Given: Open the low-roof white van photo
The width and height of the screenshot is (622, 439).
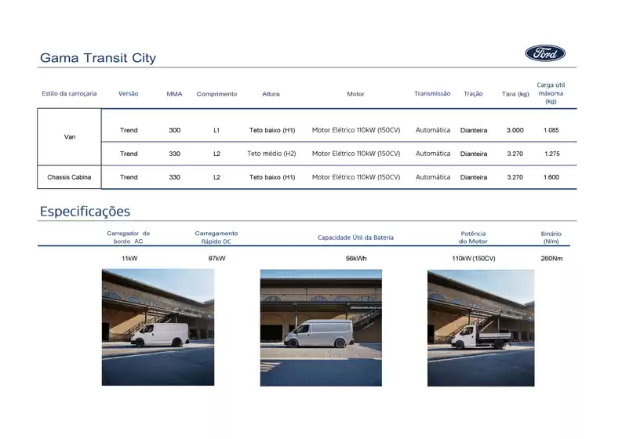Looking at the screenshot, I should click(158, 327).
